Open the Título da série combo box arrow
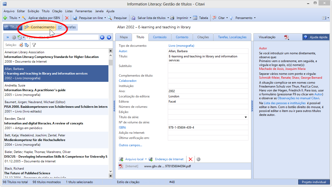This screenshot has height=187, width=332. point(246,117)
